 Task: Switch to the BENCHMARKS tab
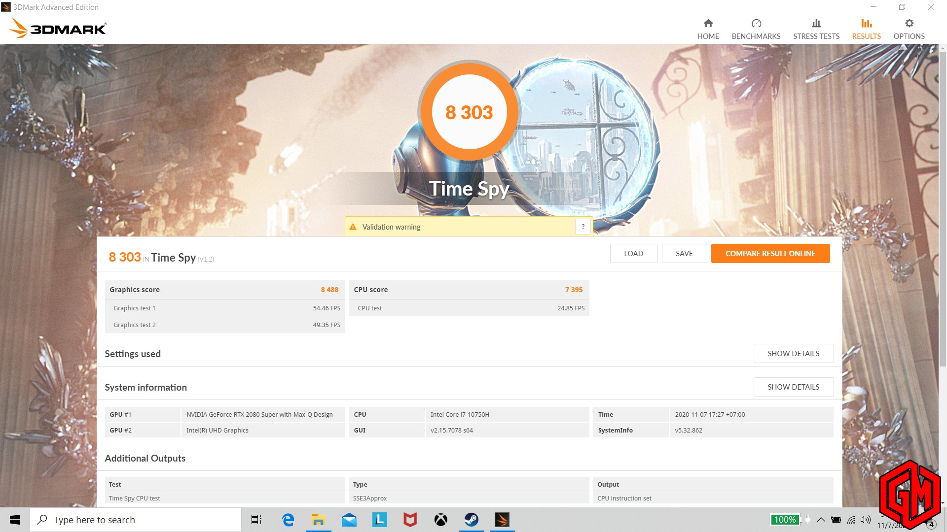(756, 29)
